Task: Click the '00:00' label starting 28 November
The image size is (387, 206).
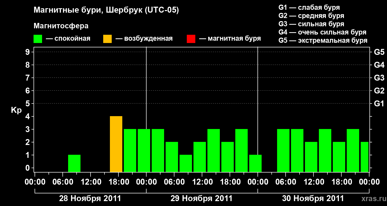Action: (x=35, y=182)
